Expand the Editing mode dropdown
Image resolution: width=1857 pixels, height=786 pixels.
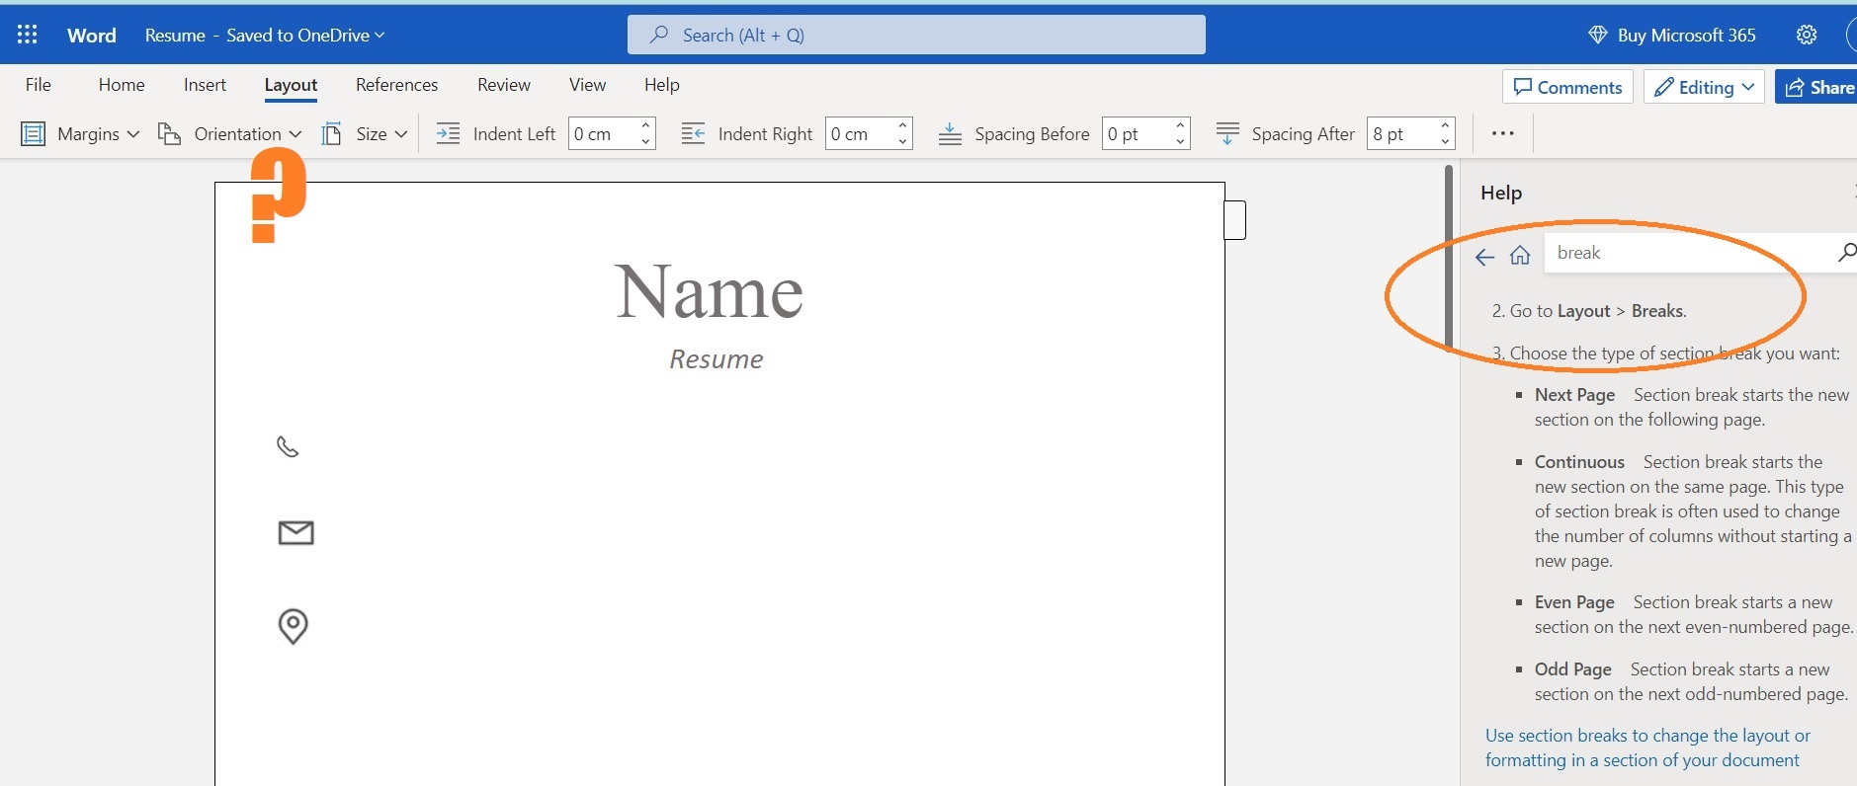[1705, 87]
